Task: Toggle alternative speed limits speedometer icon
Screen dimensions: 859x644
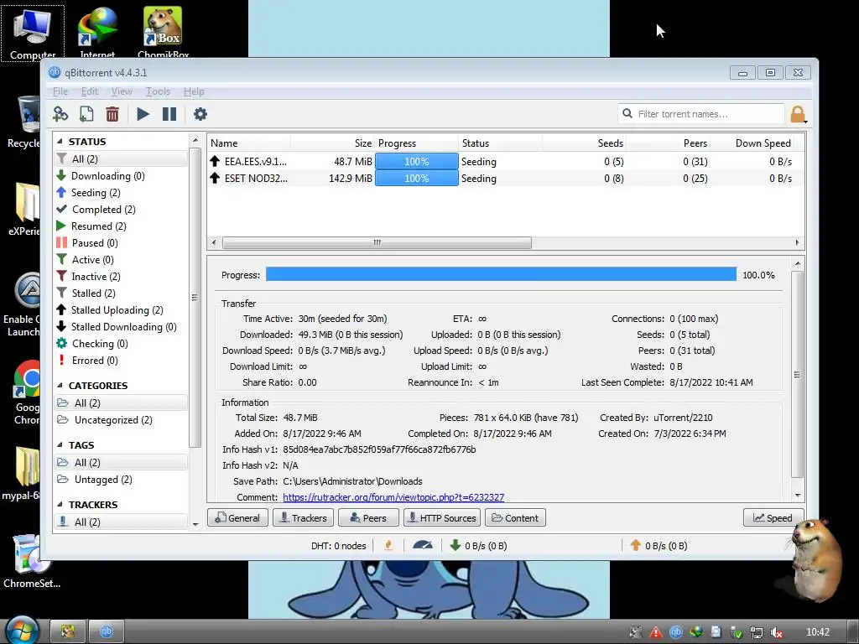Action: (423, 545)
